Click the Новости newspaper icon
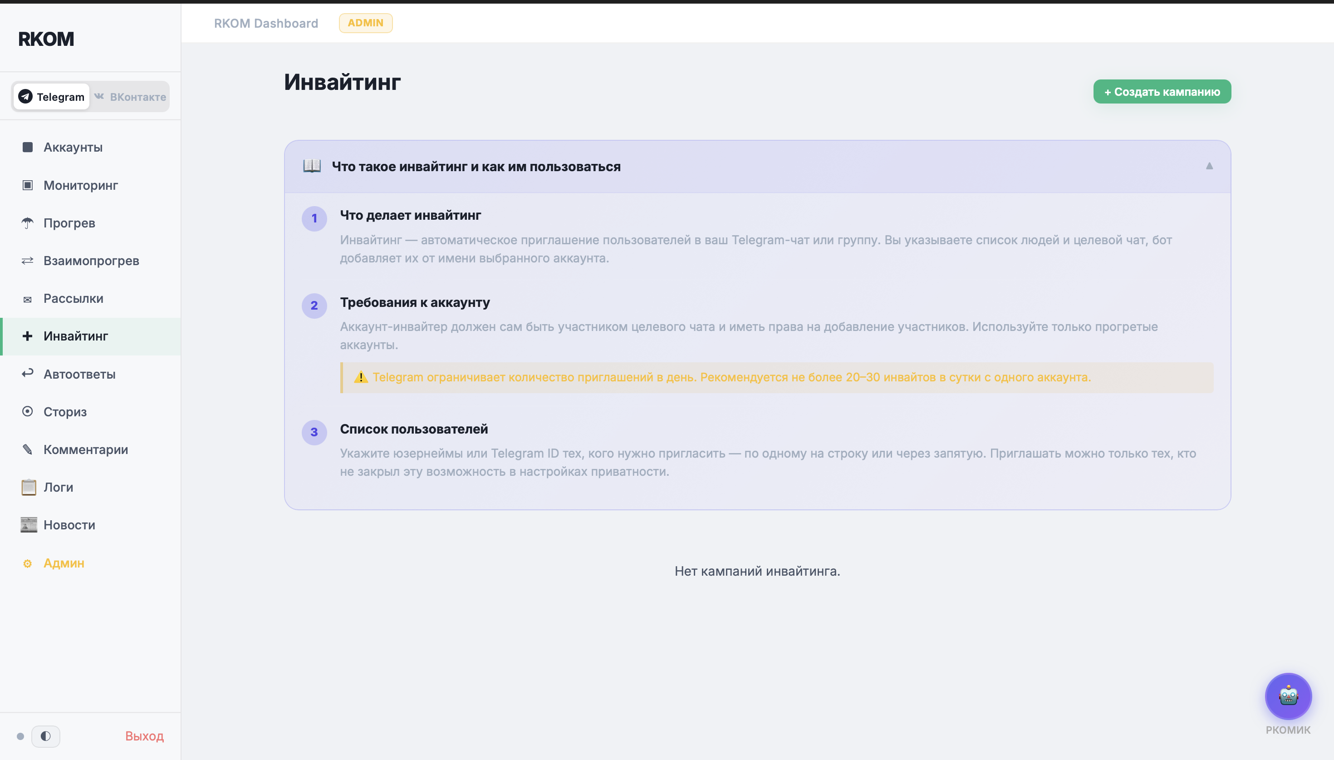Screen dimensions: 1334x760 coord(29,524)
